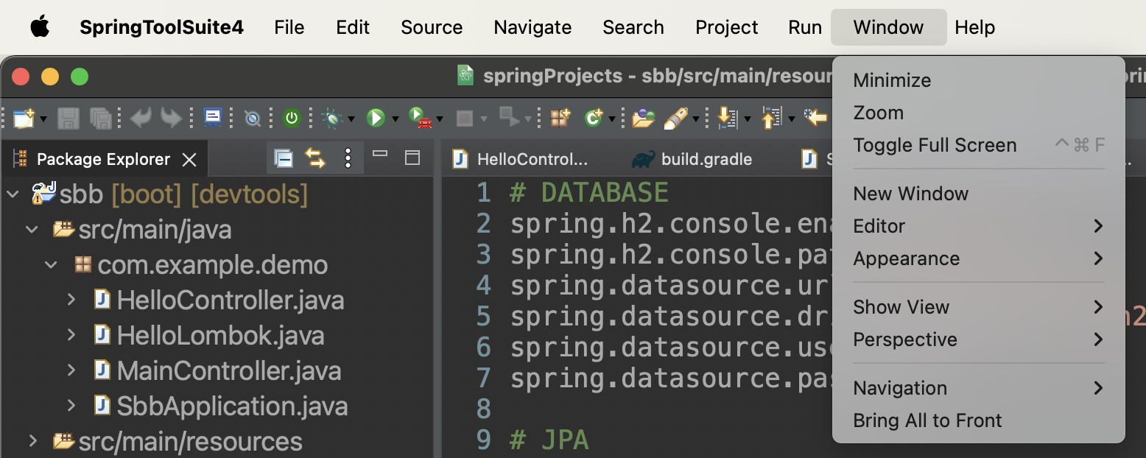Expand HelloLombok.java in the tree

(71, 336)
